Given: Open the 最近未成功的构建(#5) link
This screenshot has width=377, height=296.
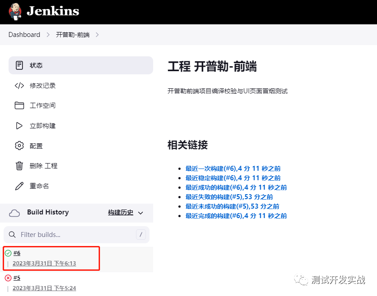Looking at the screenshot, I should tap(232, 206).
